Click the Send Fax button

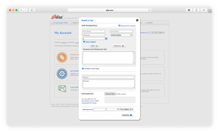click(127, 115)
